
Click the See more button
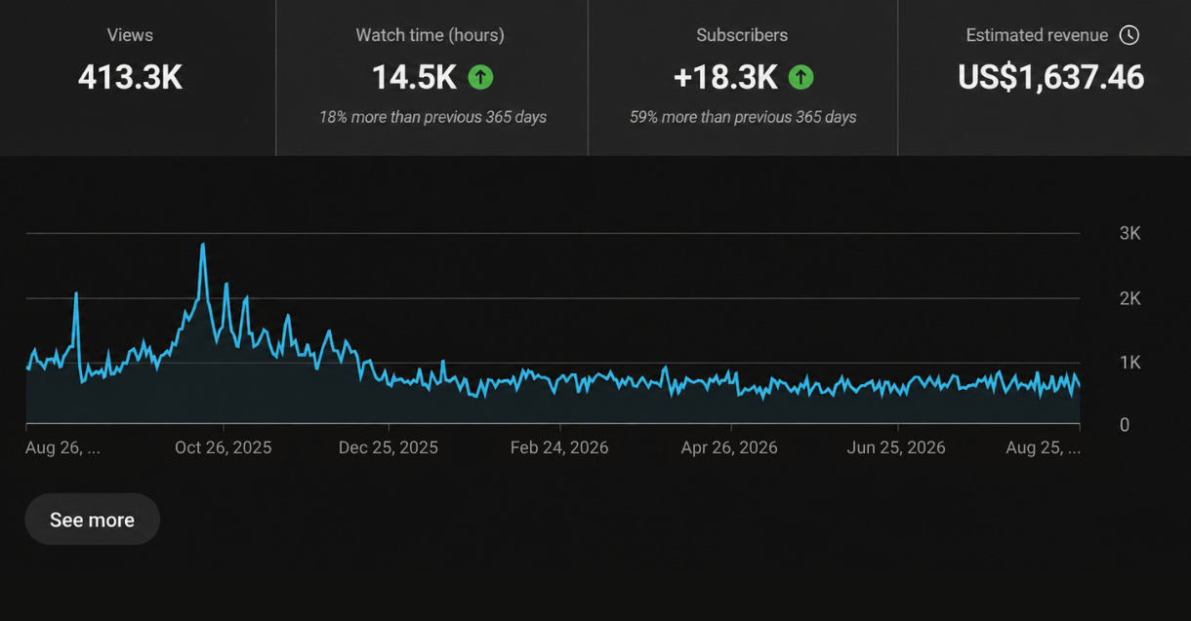92,520
